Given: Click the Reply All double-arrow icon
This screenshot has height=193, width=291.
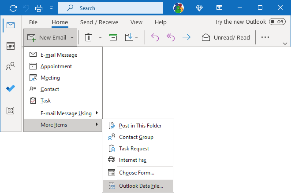Looking at the screenshot, I should tap(171, 37).
